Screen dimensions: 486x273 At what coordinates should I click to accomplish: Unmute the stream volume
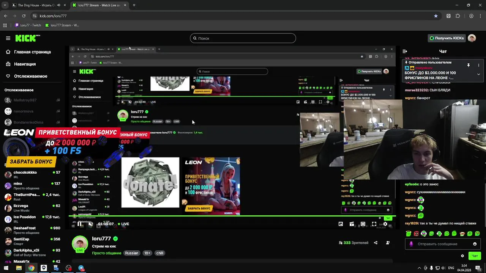coord(90,224)
